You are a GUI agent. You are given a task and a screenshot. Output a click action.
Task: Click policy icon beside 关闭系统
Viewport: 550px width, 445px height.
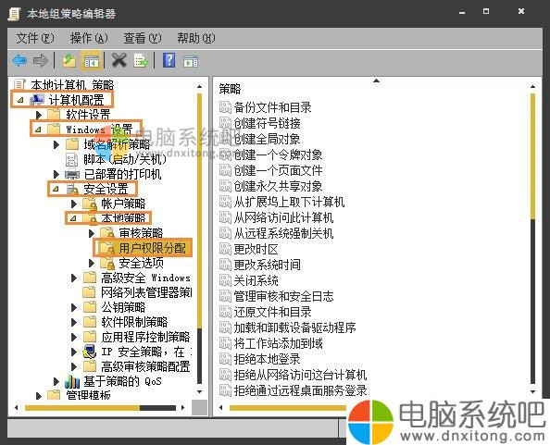(225, 280)
